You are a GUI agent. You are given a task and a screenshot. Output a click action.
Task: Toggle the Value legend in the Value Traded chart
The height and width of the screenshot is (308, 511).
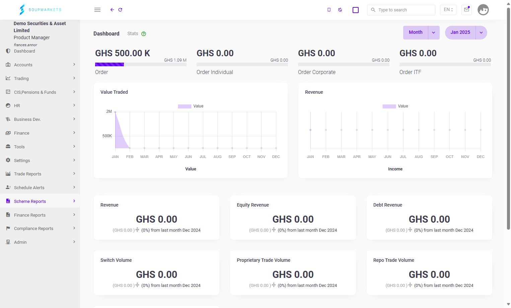(191, 106)
